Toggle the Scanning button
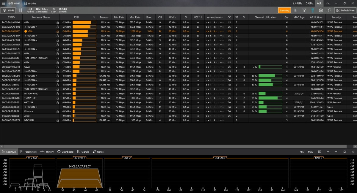 tap(284, 10)
